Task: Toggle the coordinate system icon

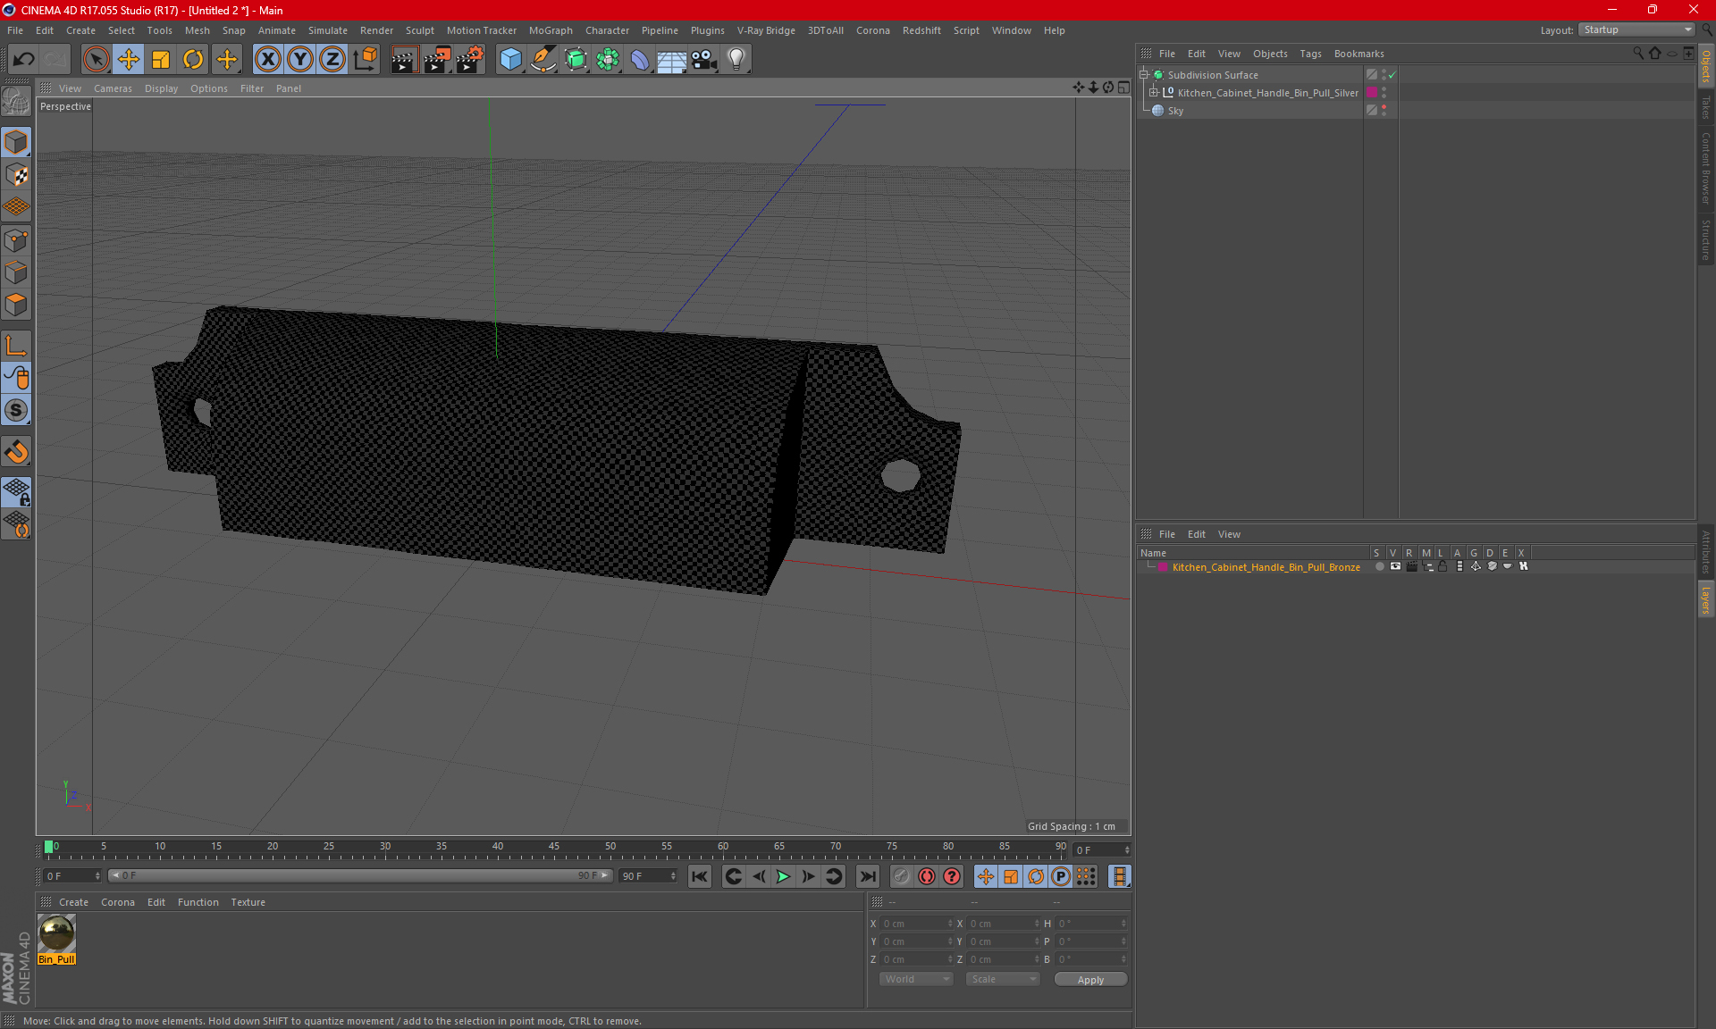Action: (366, 59)
